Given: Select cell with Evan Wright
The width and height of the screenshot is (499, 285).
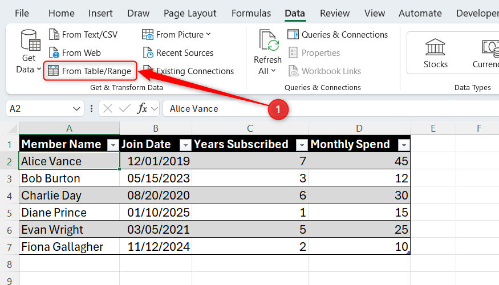Looking at the screenshot, I should pyautogui.click(x=69, y=230).
